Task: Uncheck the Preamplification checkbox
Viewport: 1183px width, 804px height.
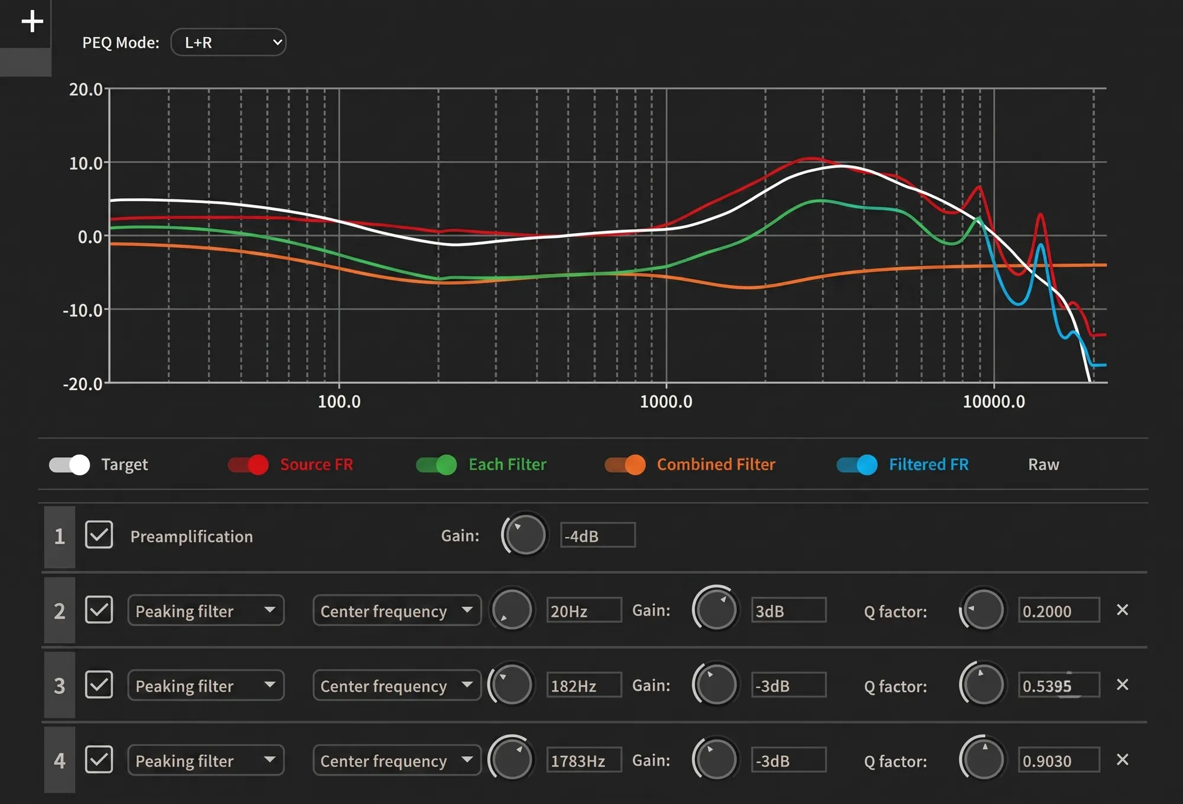Action: point(99,535)
